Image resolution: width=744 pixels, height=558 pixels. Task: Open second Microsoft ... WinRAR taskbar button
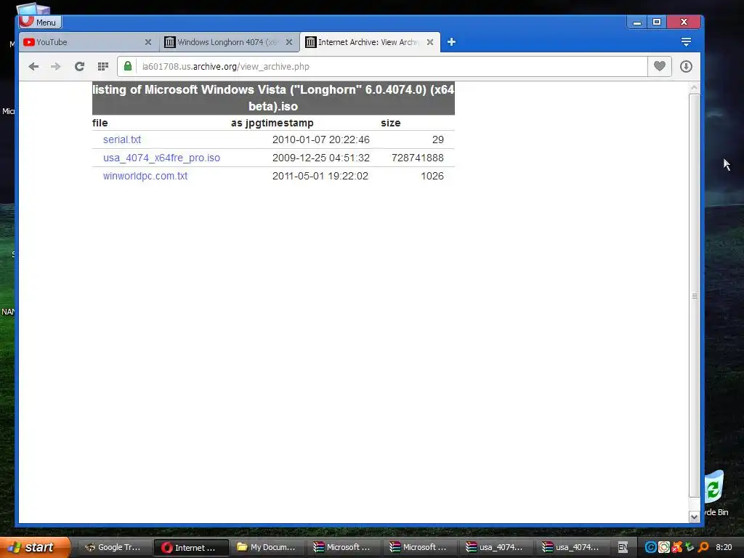[420, 547]
